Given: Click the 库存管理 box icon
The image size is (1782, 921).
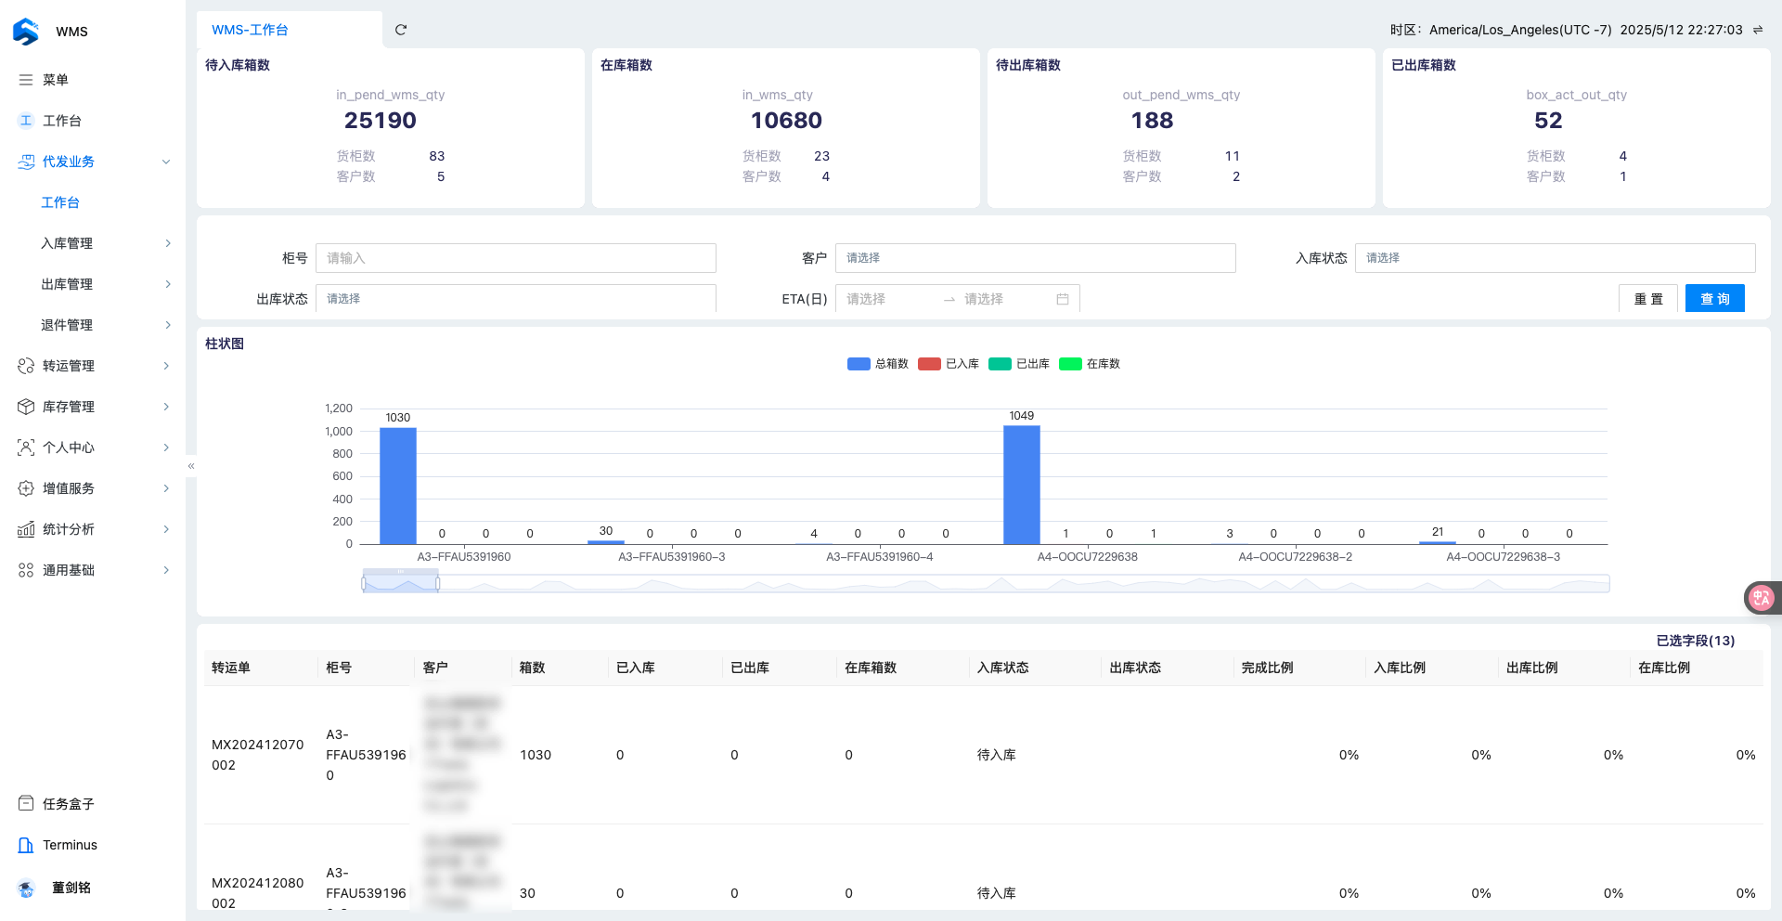Looking at the screenshot, I should [x=26, y=407].
